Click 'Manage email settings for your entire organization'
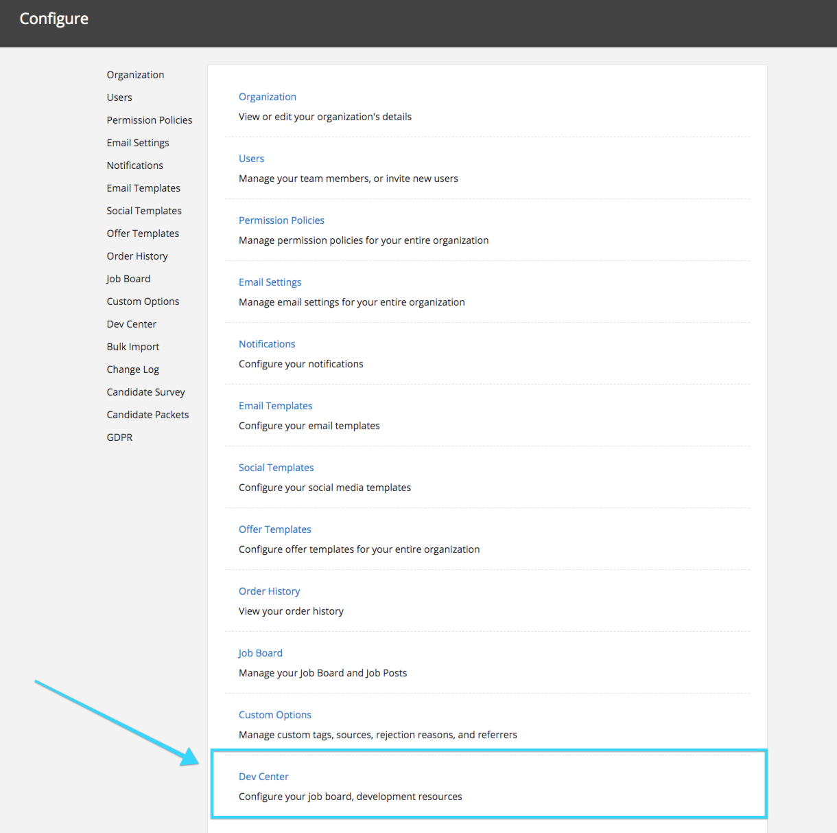The image size is (837, 833). (352, 302)
